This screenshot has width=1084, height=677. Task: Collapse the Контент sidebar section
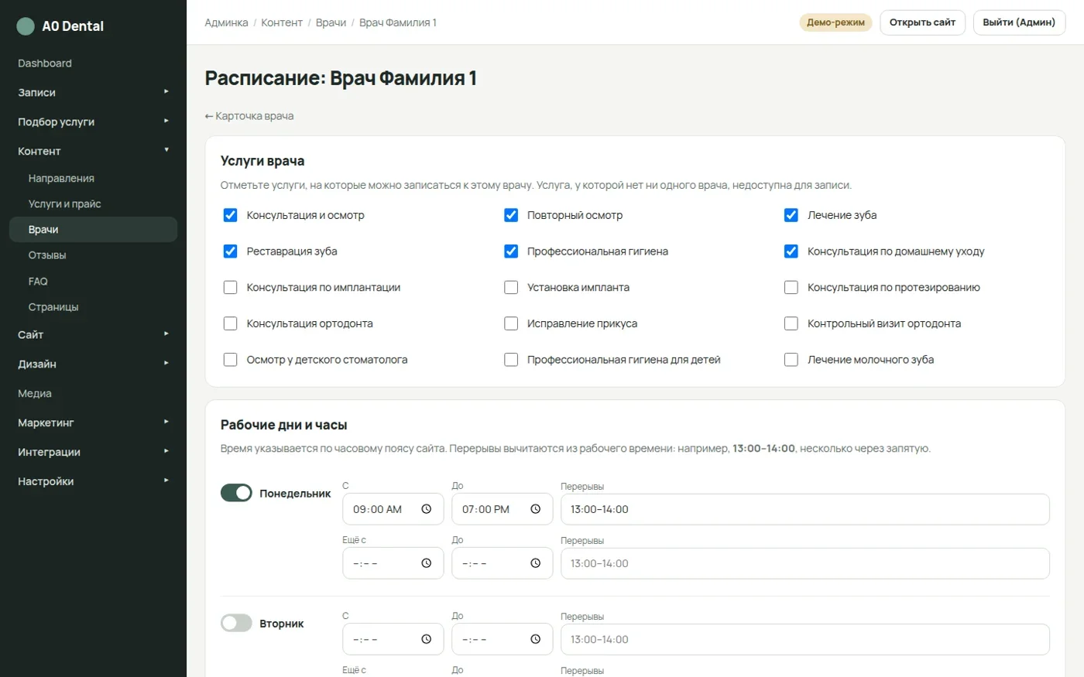(93, 151)
